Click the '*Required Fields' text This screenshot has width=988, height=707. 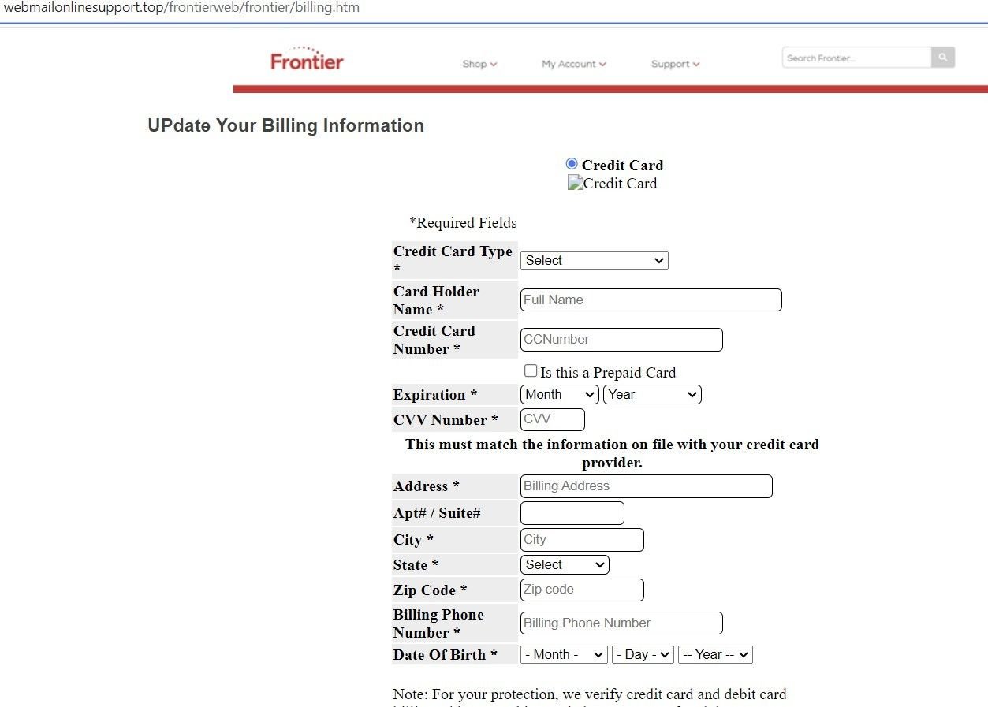pyautogui.click(x=463, y=223)
